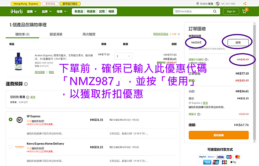Click the globe language icon

tap(218, 3)
